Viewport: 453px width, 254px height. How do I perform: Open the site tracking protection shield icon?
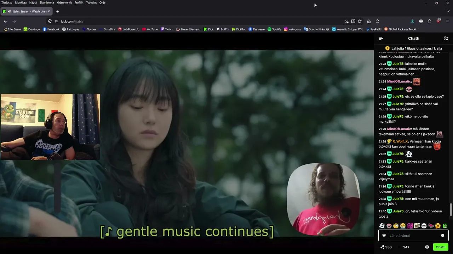pyautogui.click(x=50, y=21)
